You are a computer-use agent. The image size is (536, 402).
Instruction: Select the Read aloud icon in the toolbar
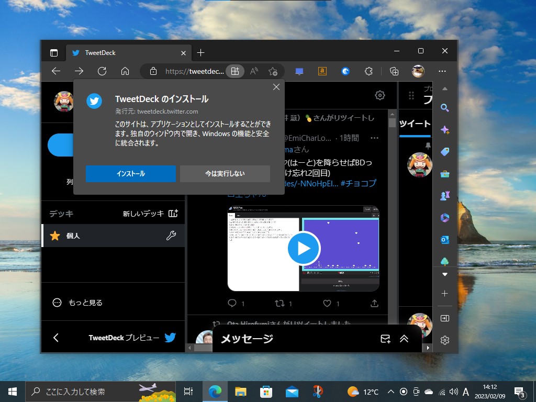pyautogui.click(x=253, y=71)
